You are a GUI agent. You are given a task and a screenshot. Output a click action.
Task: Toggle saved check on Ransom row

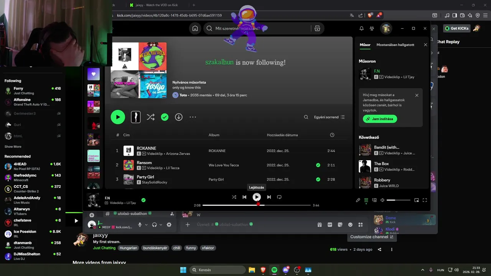click(x=318, y=165)
